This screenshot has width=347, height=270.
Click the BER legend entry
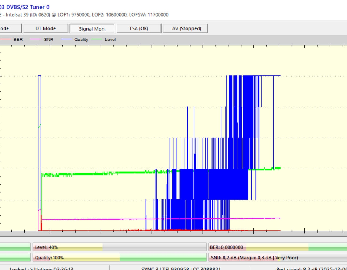[18, 39]
